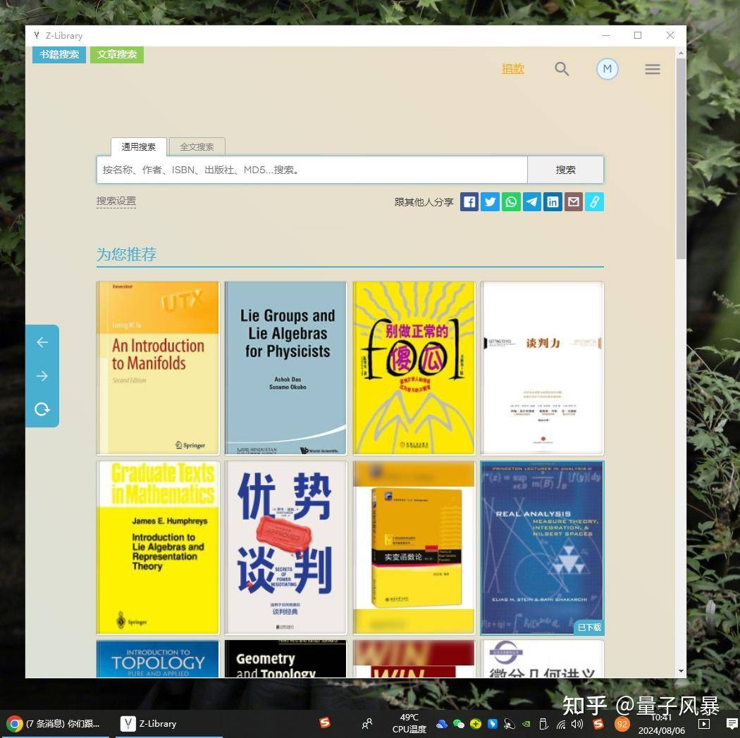This screenshot has height=738, width=740.
Task: Share via LinkedIn icon
Action: [553, 202]
